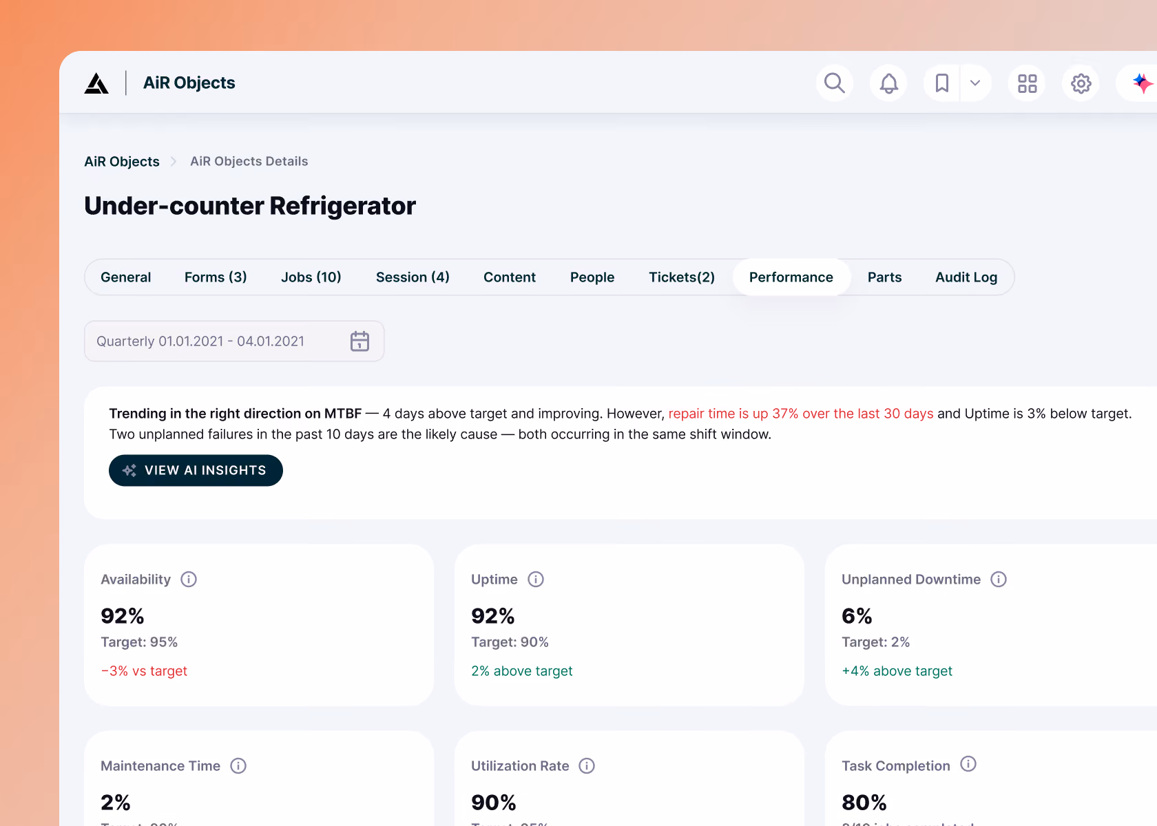Click AiR Objects Details breadcrumb
Image resolution: width=1157 pixels, height=826 pixels.
249,161
